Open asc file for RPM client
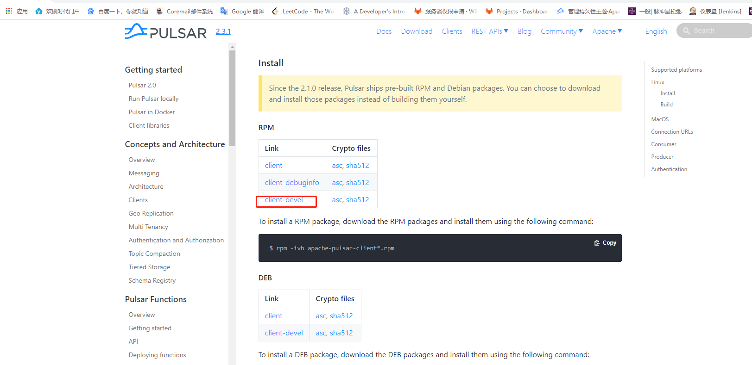This screenshot has width=752, height=365. tap(337, 165)
